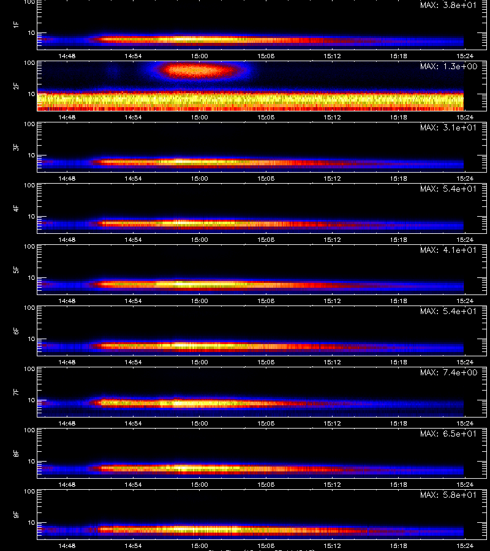Screen dimensions: 490x551
Task: Click the 15:06 time tick below panel 3F
Action: 266,178
